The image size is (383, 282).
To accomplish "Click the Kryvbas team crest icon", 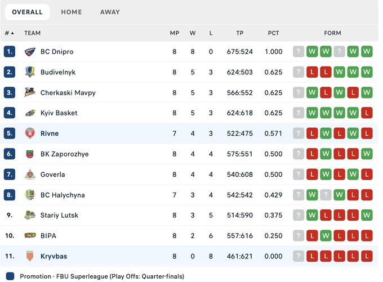I will [30, 256].
